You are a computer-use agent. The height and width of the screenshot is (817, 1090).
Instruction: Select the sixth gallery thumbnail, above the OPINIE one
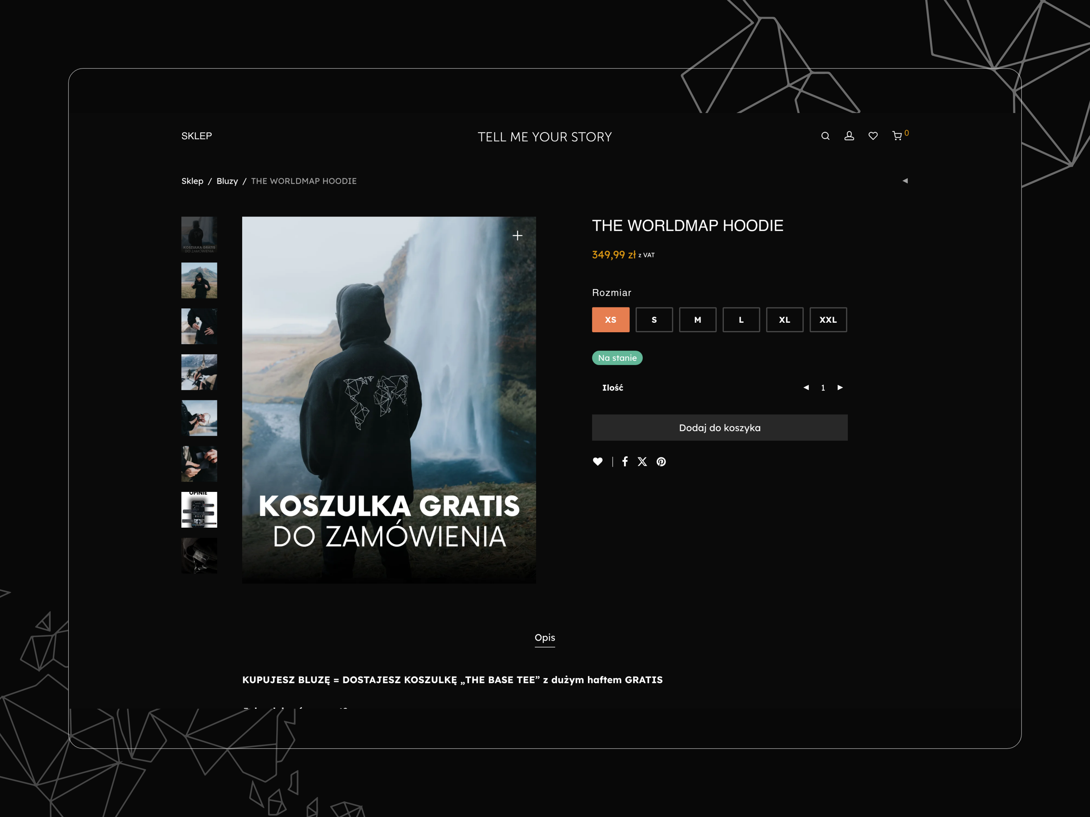pos(199,464)
